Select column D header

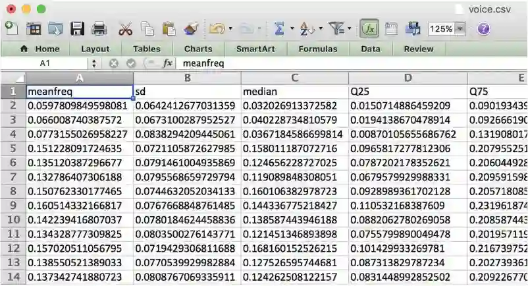pyautogui.click(x=408, y=78)
